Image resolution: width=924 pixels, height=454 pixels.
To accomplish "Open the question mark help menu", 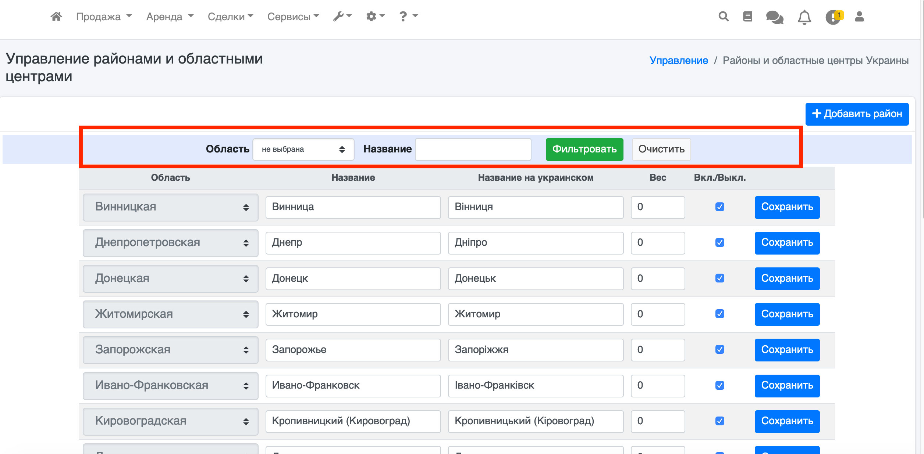I will [408, 17].
